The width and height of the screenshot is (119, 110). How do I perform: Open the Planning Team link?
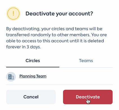coord(33,76)
